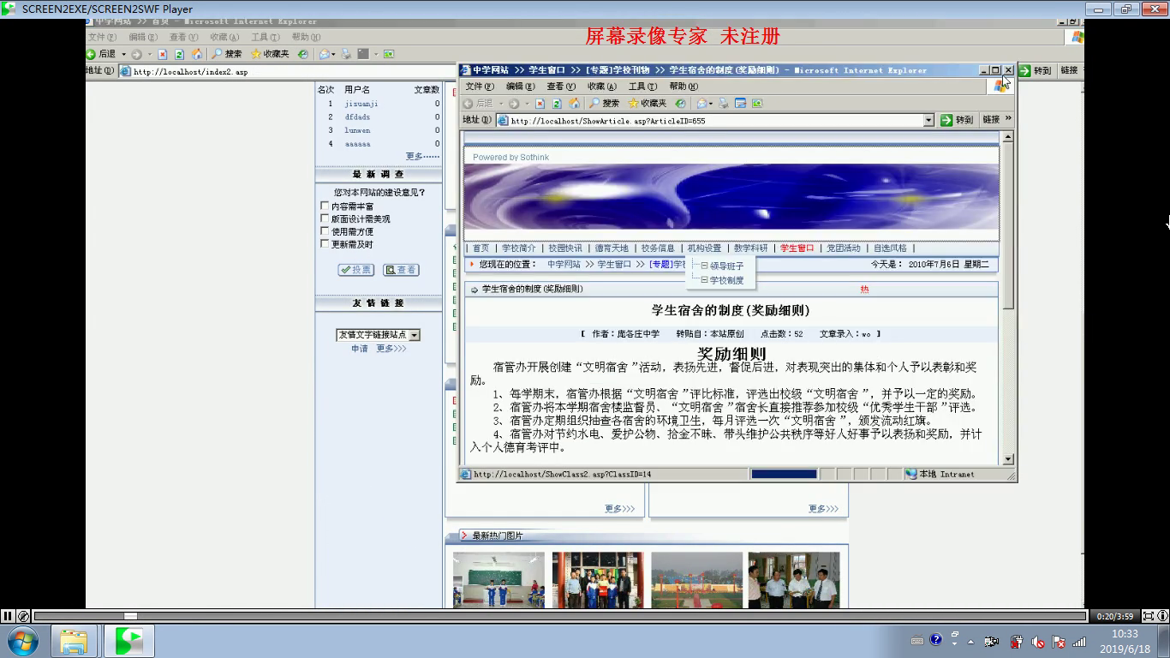Open 文件(F) menu in front IE window
This screenshot has height=658, width=1170.
(480, 87)
